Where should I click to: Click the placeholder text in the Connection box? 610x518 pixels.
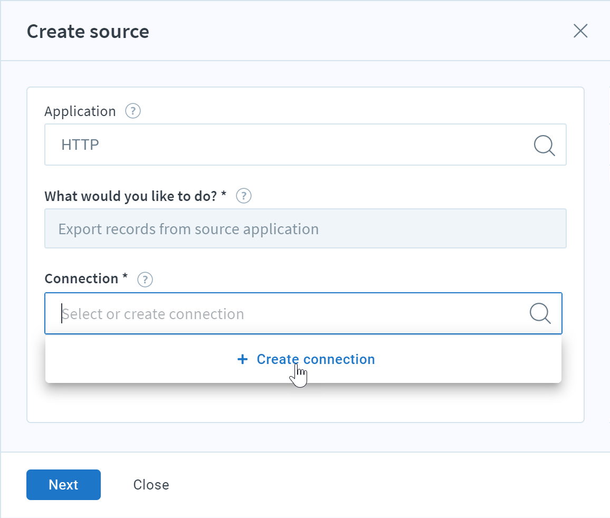point(152,313)
